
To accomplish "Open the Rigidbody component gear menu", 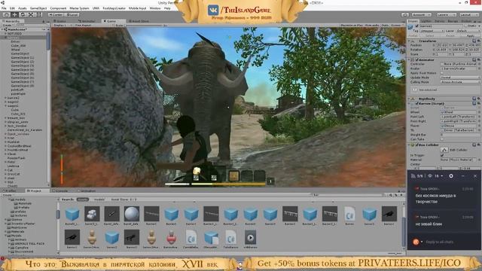I will pyautogui.click(x=478, y=99).
